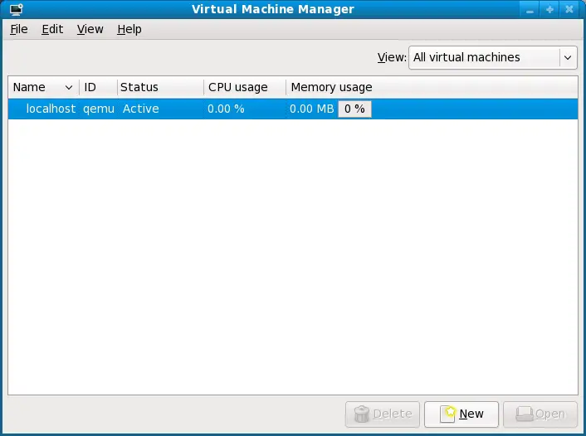586x436 pixels.
Task: Open the File menu
Action: tap(18, 29)
